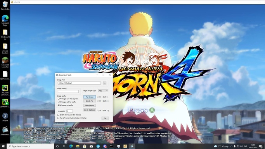This screenshot has width=265, height=149.
Task: Click the microphone tray icon
Action: click(x=235, y=146)
